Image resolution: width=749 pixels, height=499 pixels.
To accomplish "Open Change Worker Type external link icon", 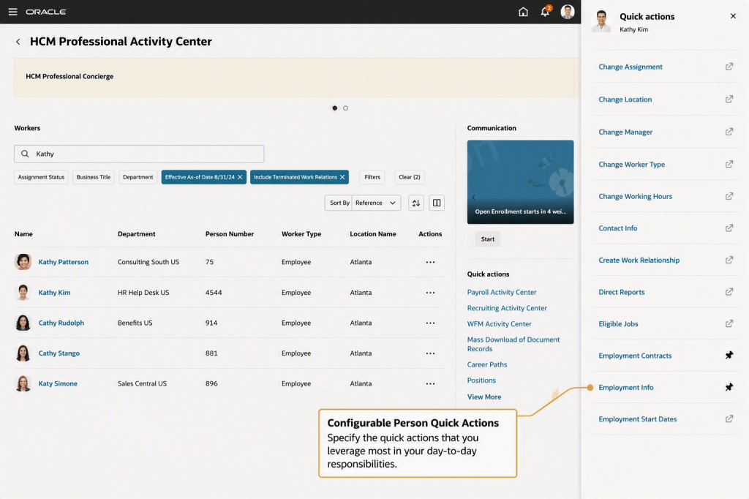I will tap(729, 165).
